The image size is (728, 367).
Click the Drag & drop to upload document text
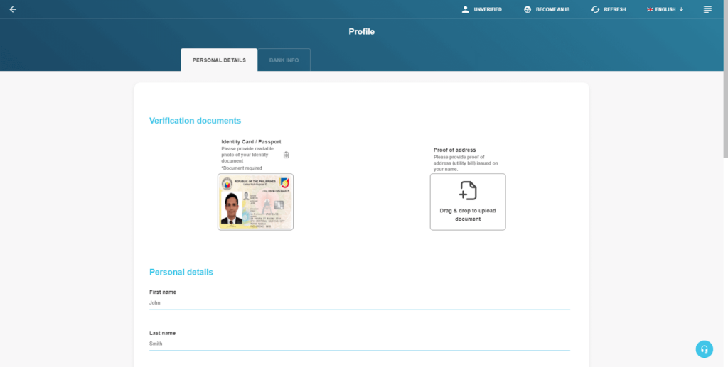[468, 215]
